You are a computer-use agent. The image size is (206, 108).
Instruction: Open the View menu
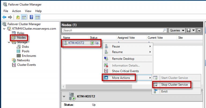(28, 11)
